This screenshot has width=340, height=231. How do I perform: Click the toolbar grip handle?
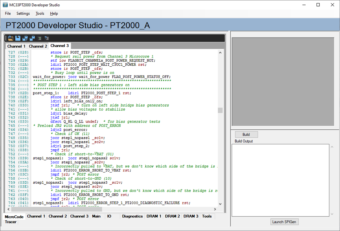pyautogui.click(x=6, y=38)
